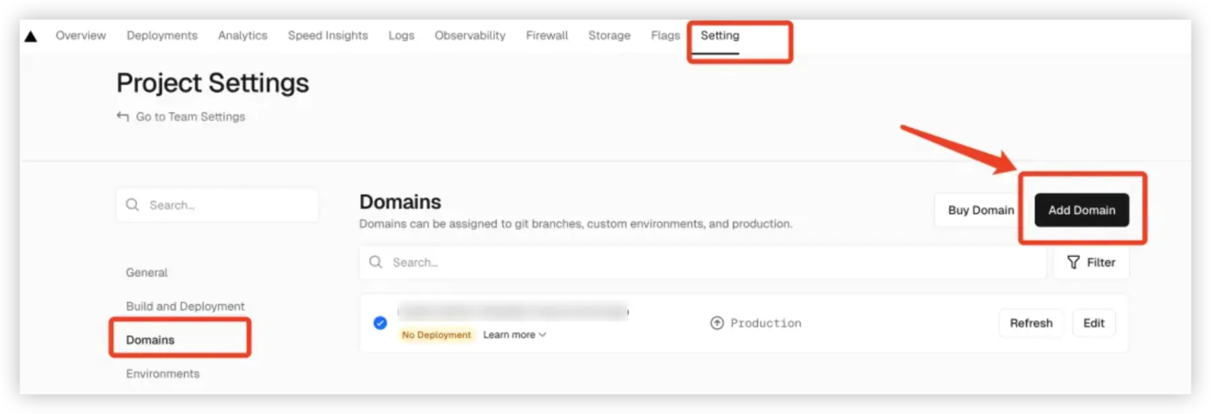The width and height of the screenshot is (1211, 414).
Task: Click the Buy Domain button
Action: 980,210
